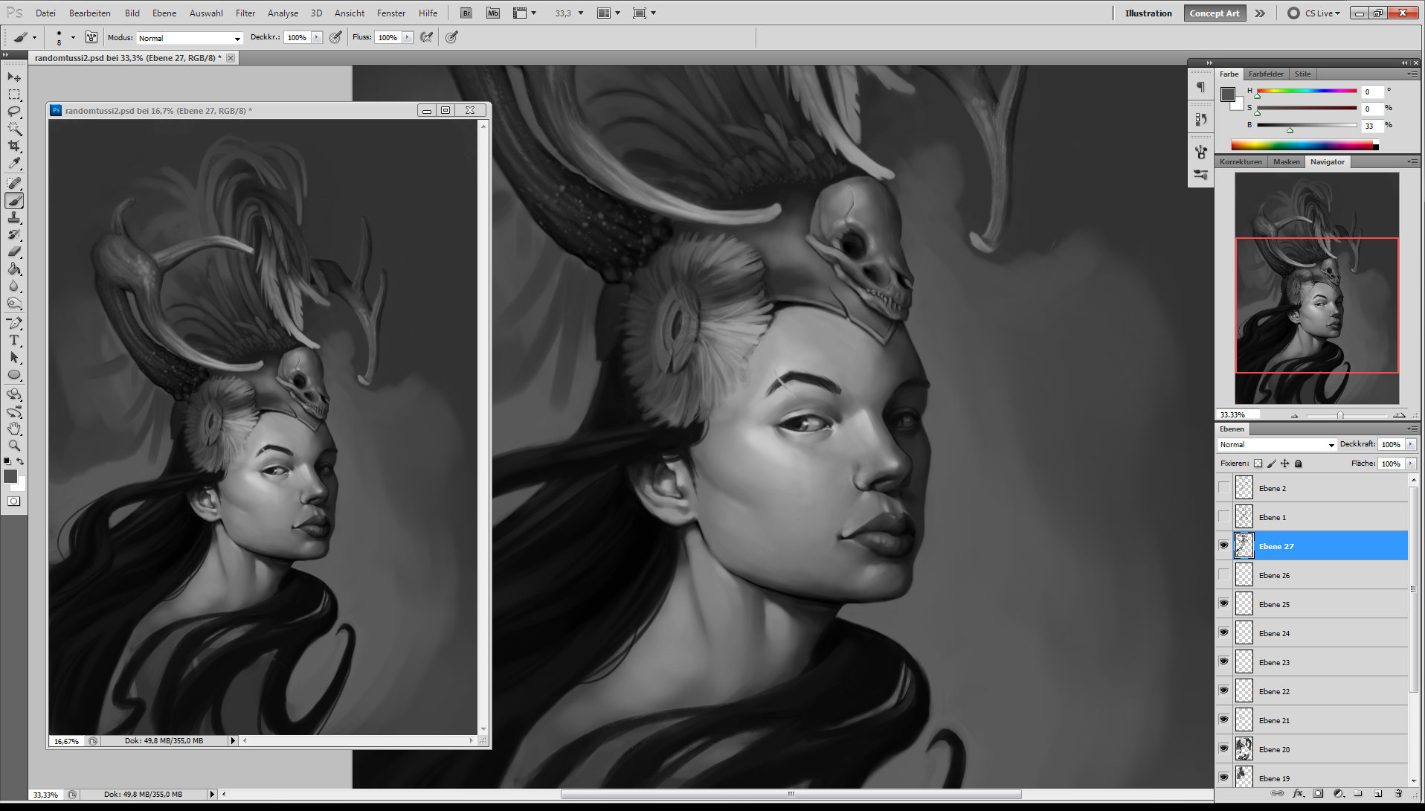The image size is (1425, 811).
Task: Select the Clone Stamp tool
Action: click(14, 217)
